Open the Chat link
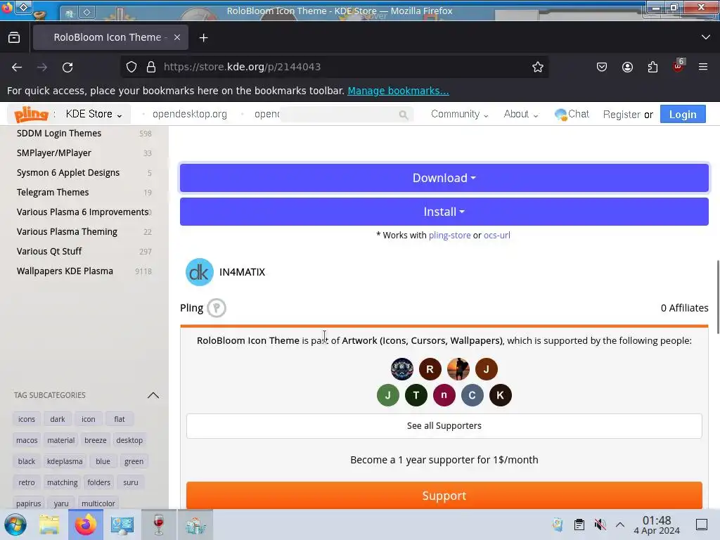The image size is (720, 540). point(572,114)
